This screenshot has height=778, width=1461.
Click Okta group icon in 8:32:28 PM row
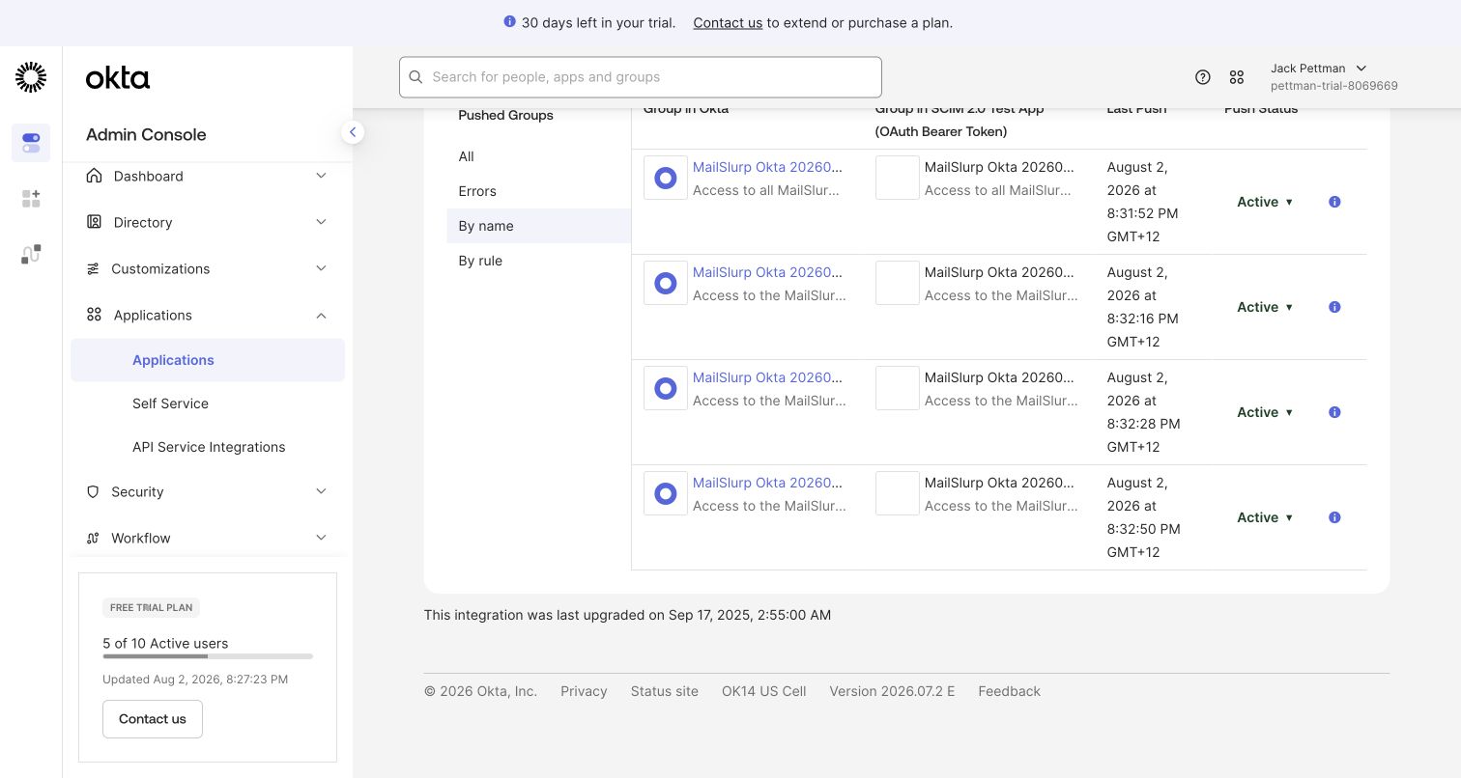click(x=666, y=388)
